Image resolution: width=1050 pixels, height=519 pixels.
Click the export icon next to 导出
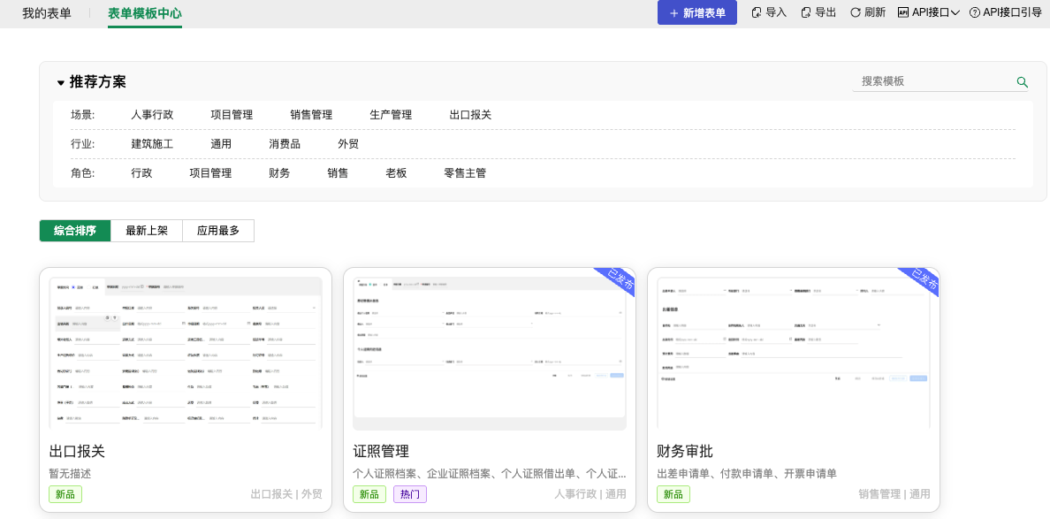point(806,12)
